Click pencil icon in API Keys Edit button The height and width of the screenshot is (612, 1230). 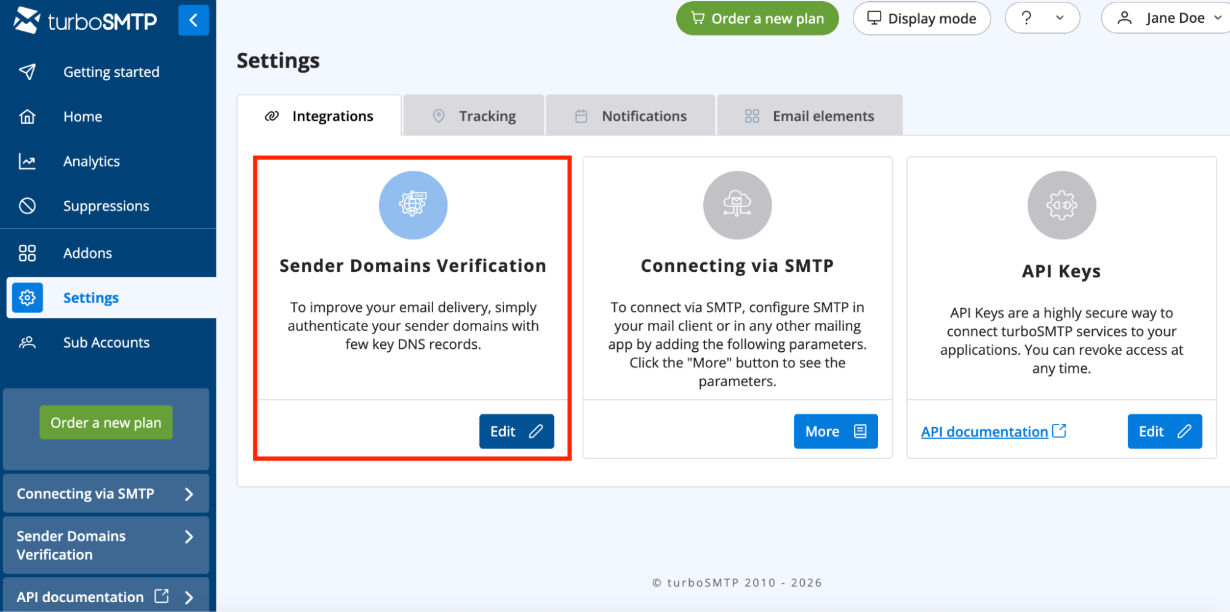pos(1184,431)
